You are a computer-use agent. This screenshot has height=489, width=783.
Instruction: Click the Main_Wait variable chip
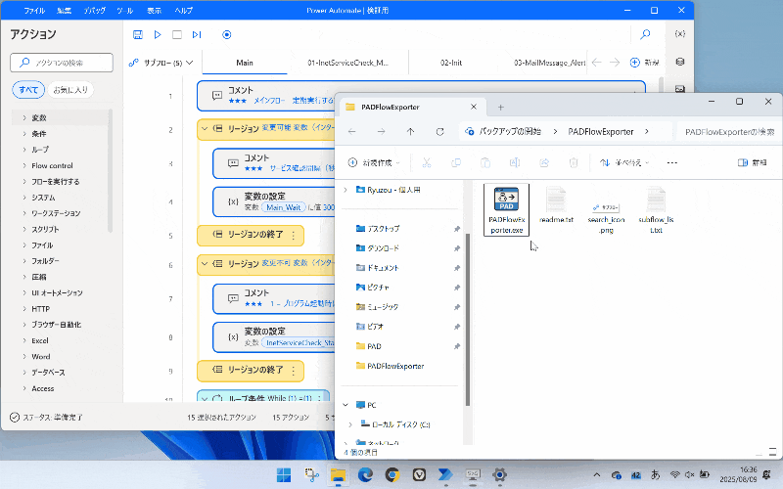pyautogui.click(x=283, y=207)
